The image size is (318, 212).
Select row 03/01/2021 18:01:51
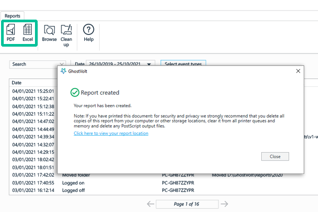(x=33, y=167)
